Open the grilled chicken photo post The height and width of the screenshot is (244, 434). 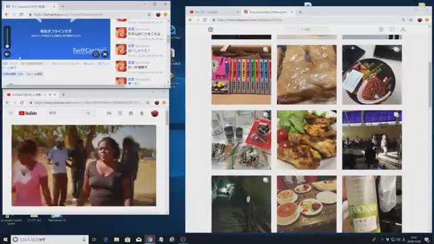[307, 140]
